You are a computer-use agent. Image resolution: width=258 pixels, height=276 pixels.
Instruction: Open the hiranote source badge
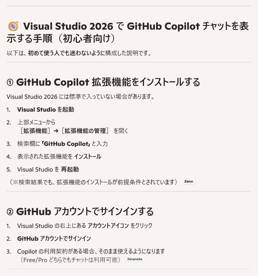pos(135,259)
